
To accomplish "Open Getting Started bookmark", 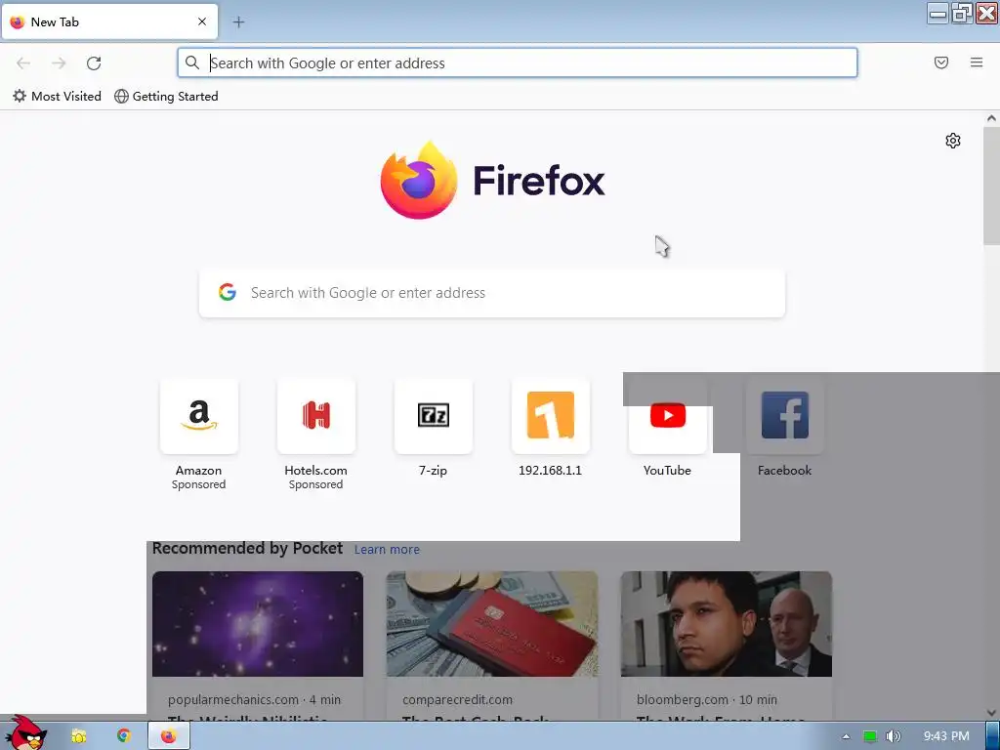I will (166, 97).
